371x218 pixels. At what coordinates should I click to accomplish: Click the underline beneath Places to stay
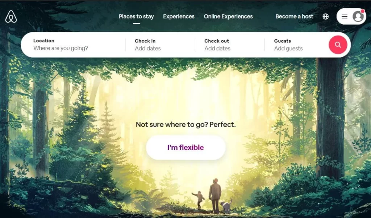pos(136,24)
